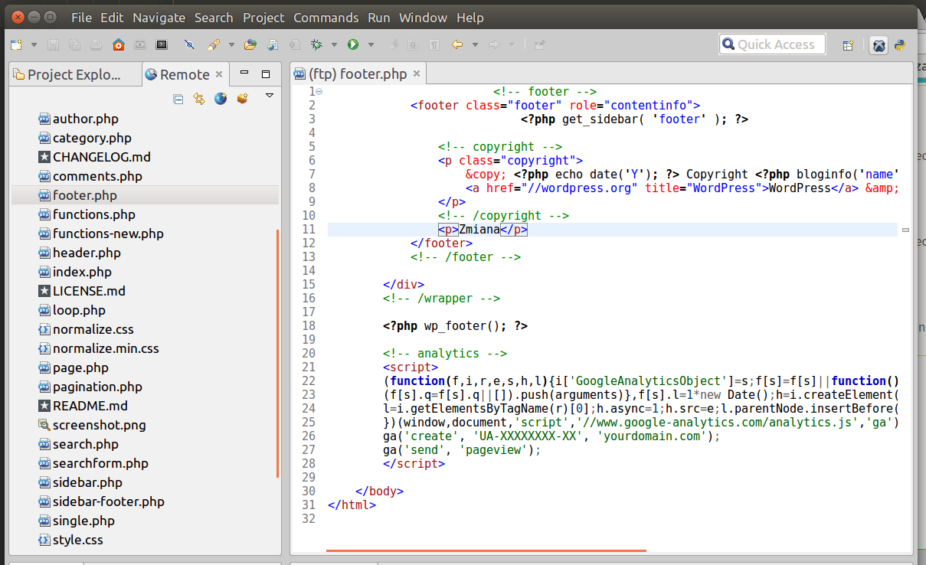This screenshot has height=565, width=926.
Task: Click the New file wizard icon
Action: click(16, 45)
